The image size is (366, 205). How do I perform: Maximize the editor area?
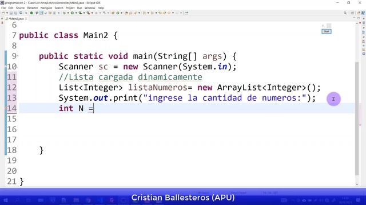(359, 18)
